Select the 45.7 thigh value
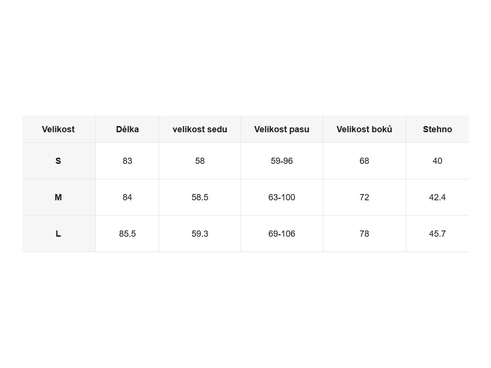 (x=437, y=234)
